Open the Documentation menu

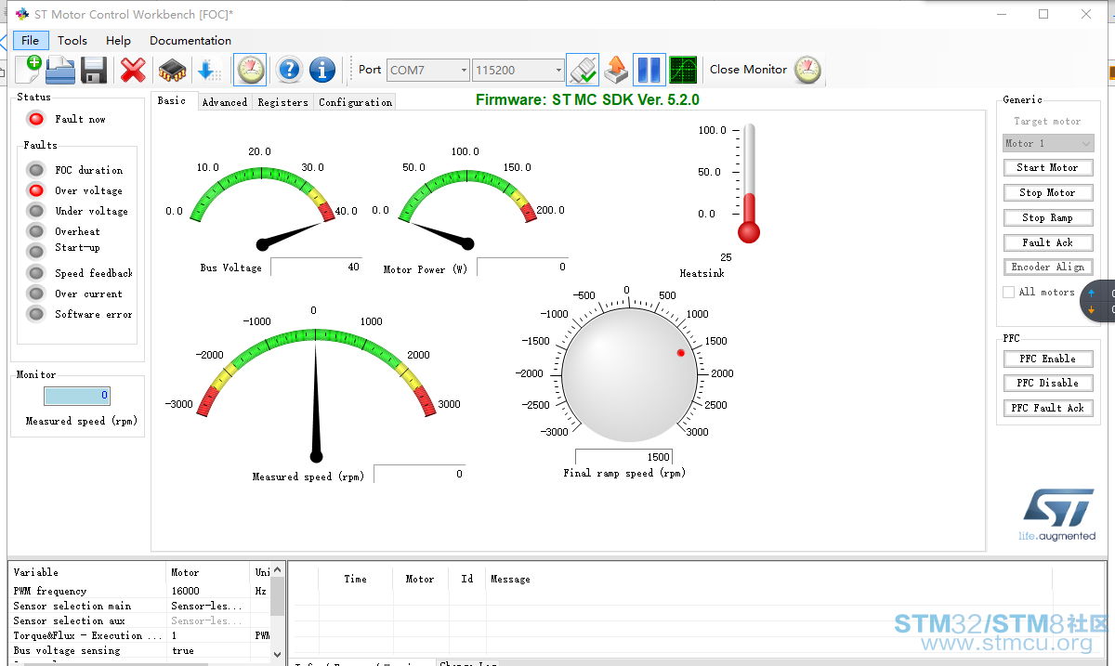click(190, 40)
